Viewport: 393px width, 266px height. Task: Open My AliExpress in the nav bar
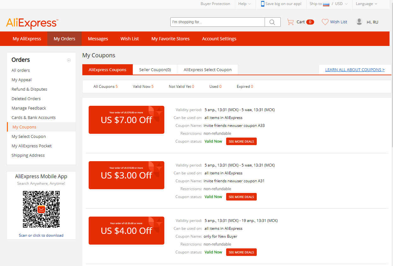coord(27,39)
